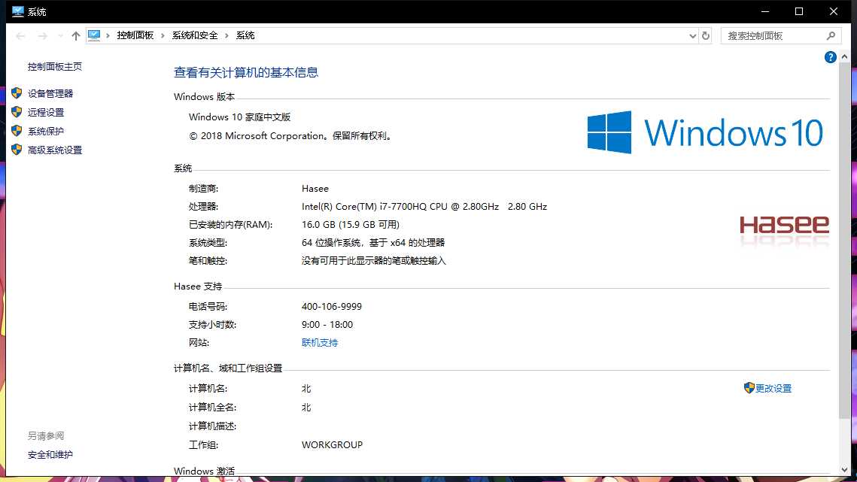The image size is (857, 482).
Task: Open 高级系统设置 from the sidebar
Action: tap(55, 150)
